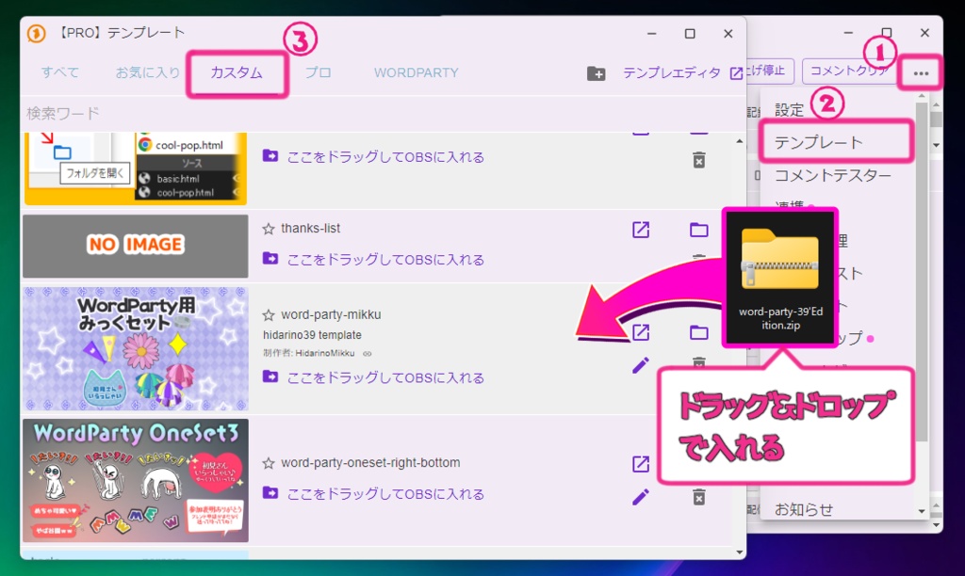
Task: Open the thanks-list folder icon
Action: (x=698, y=229)
